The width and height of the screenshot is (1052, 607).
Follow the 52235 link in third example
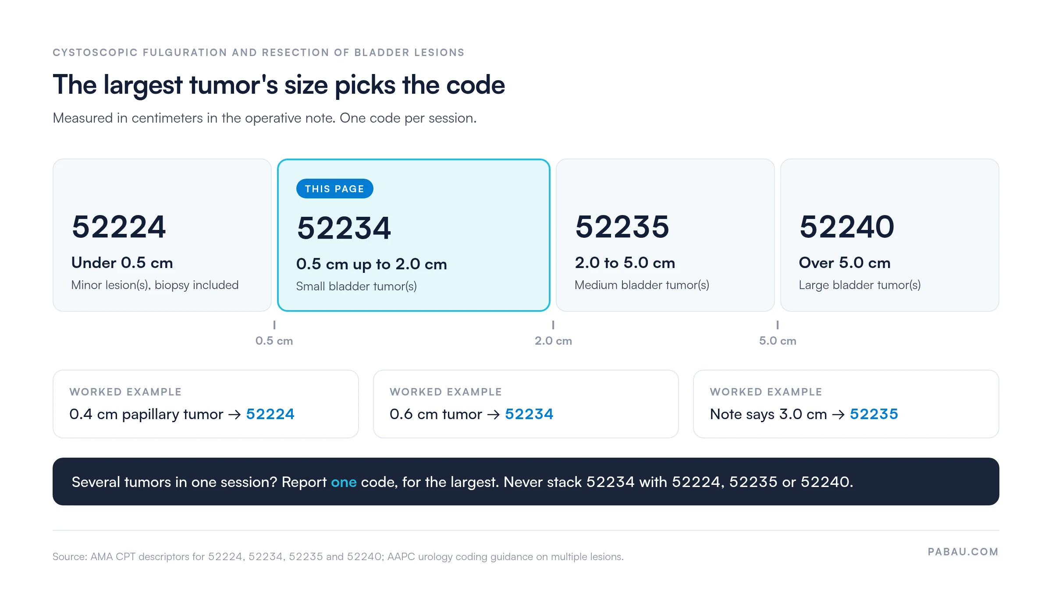(874, 414)
